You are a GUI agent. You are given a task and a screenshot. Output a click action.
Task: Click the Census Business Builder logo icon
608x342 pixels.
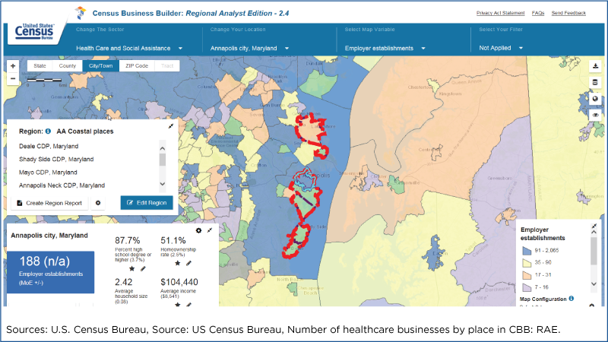point(81,13)
